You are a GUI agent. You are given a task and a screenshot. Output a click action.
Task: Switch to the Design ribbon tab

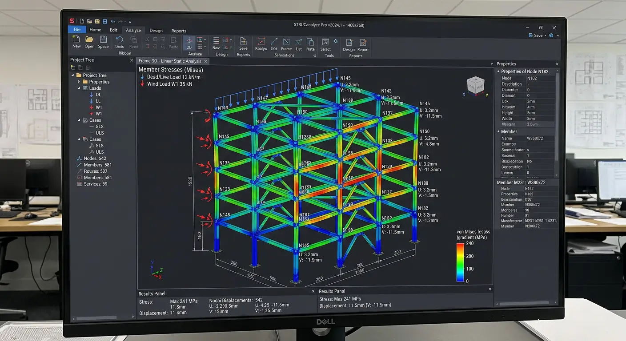tap(156, 31)
